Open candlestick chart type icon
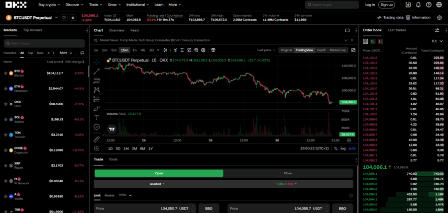Screen dimensions: 448x213 click(x=165, y=50)
